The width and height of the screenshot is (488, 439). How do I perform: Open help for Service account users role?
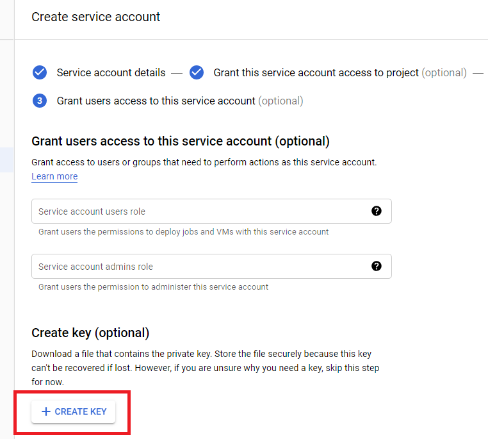click(377, 211)
